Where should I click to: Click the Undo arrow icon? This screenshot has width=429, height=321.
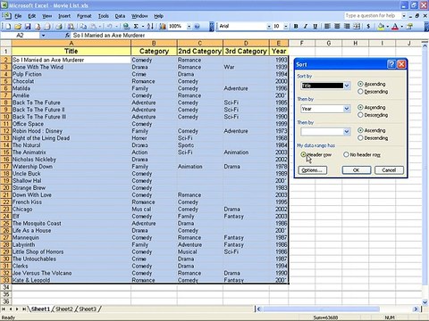(109, 27)
